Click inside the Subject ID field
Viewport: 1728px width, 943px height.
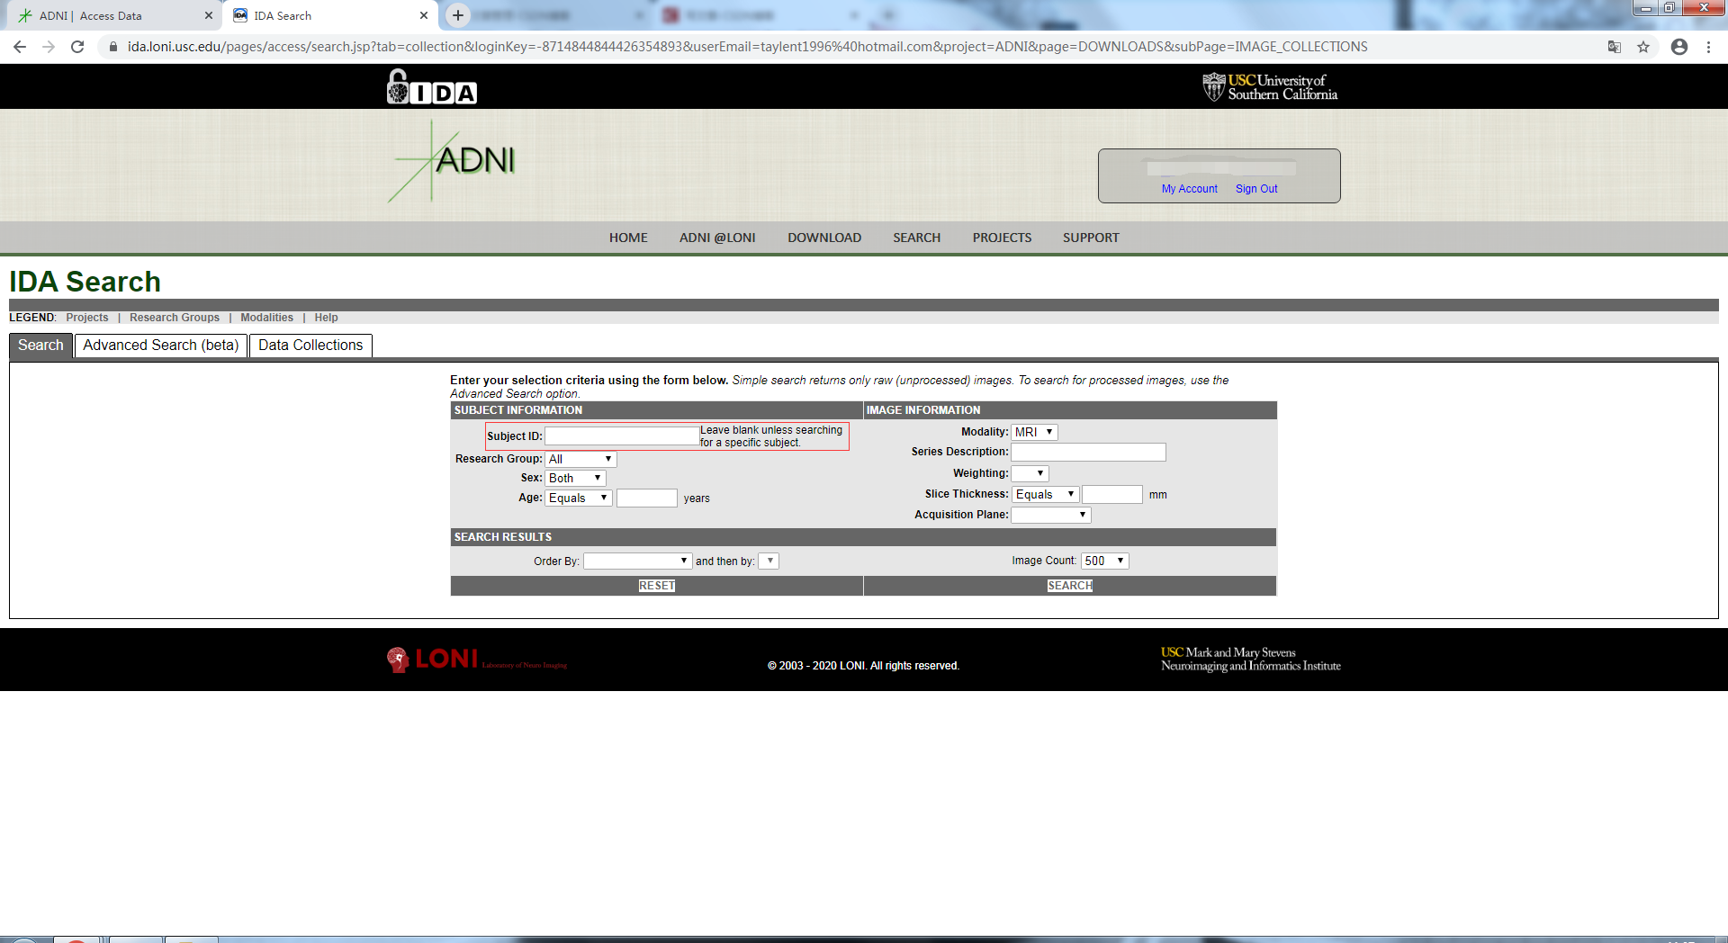click(x=621, y=436)
